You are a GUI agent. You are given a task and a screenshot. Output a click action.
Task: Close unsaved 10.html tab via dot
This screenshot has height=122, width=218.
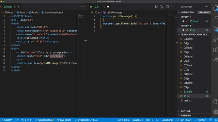(x=18, y=7)
